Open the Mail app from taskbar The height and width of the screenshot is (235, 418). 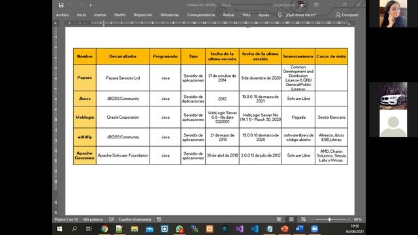150,229
